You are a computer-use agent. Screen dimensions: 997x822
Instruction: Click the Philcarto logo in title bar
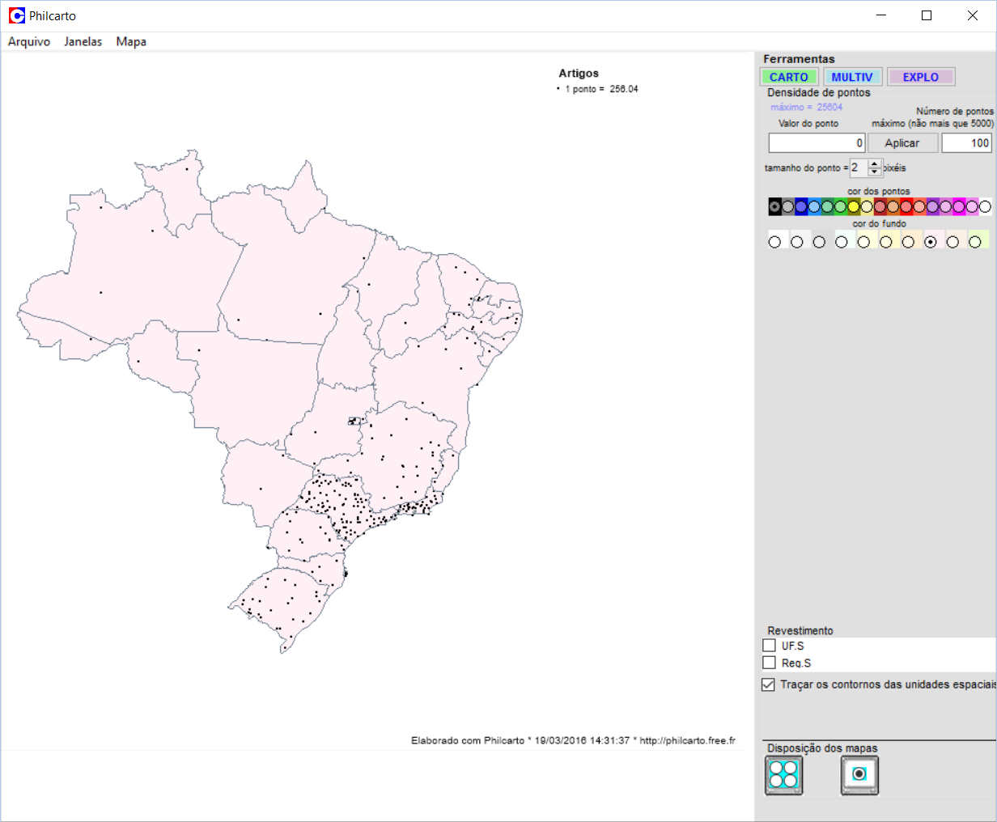click(x=16, y=15)
